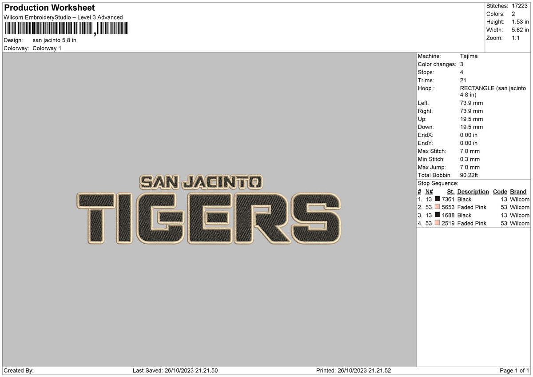Click the 'Wilcom EmbroideryStudio – Level 3 Advanced' line
533x377 pixels.
pos(63,17)
